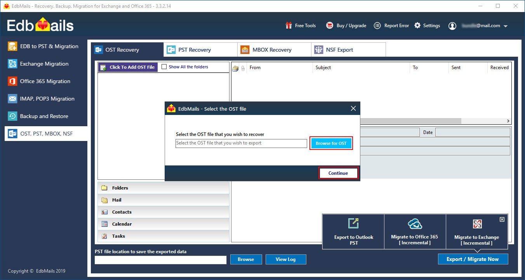Click the MBOX Recovery tab icon
525x280 pixels.
(245, 50)
